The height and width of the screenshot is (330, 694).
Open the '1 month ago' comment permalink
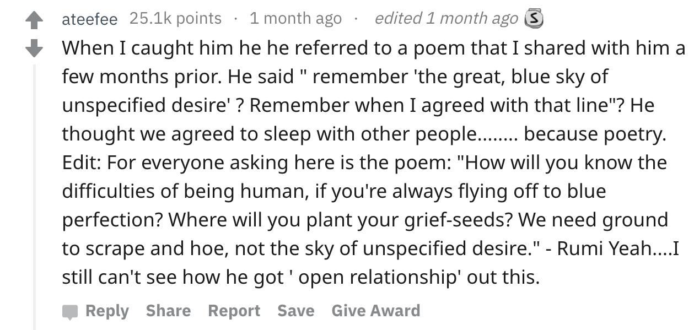(x=295, y=19)
